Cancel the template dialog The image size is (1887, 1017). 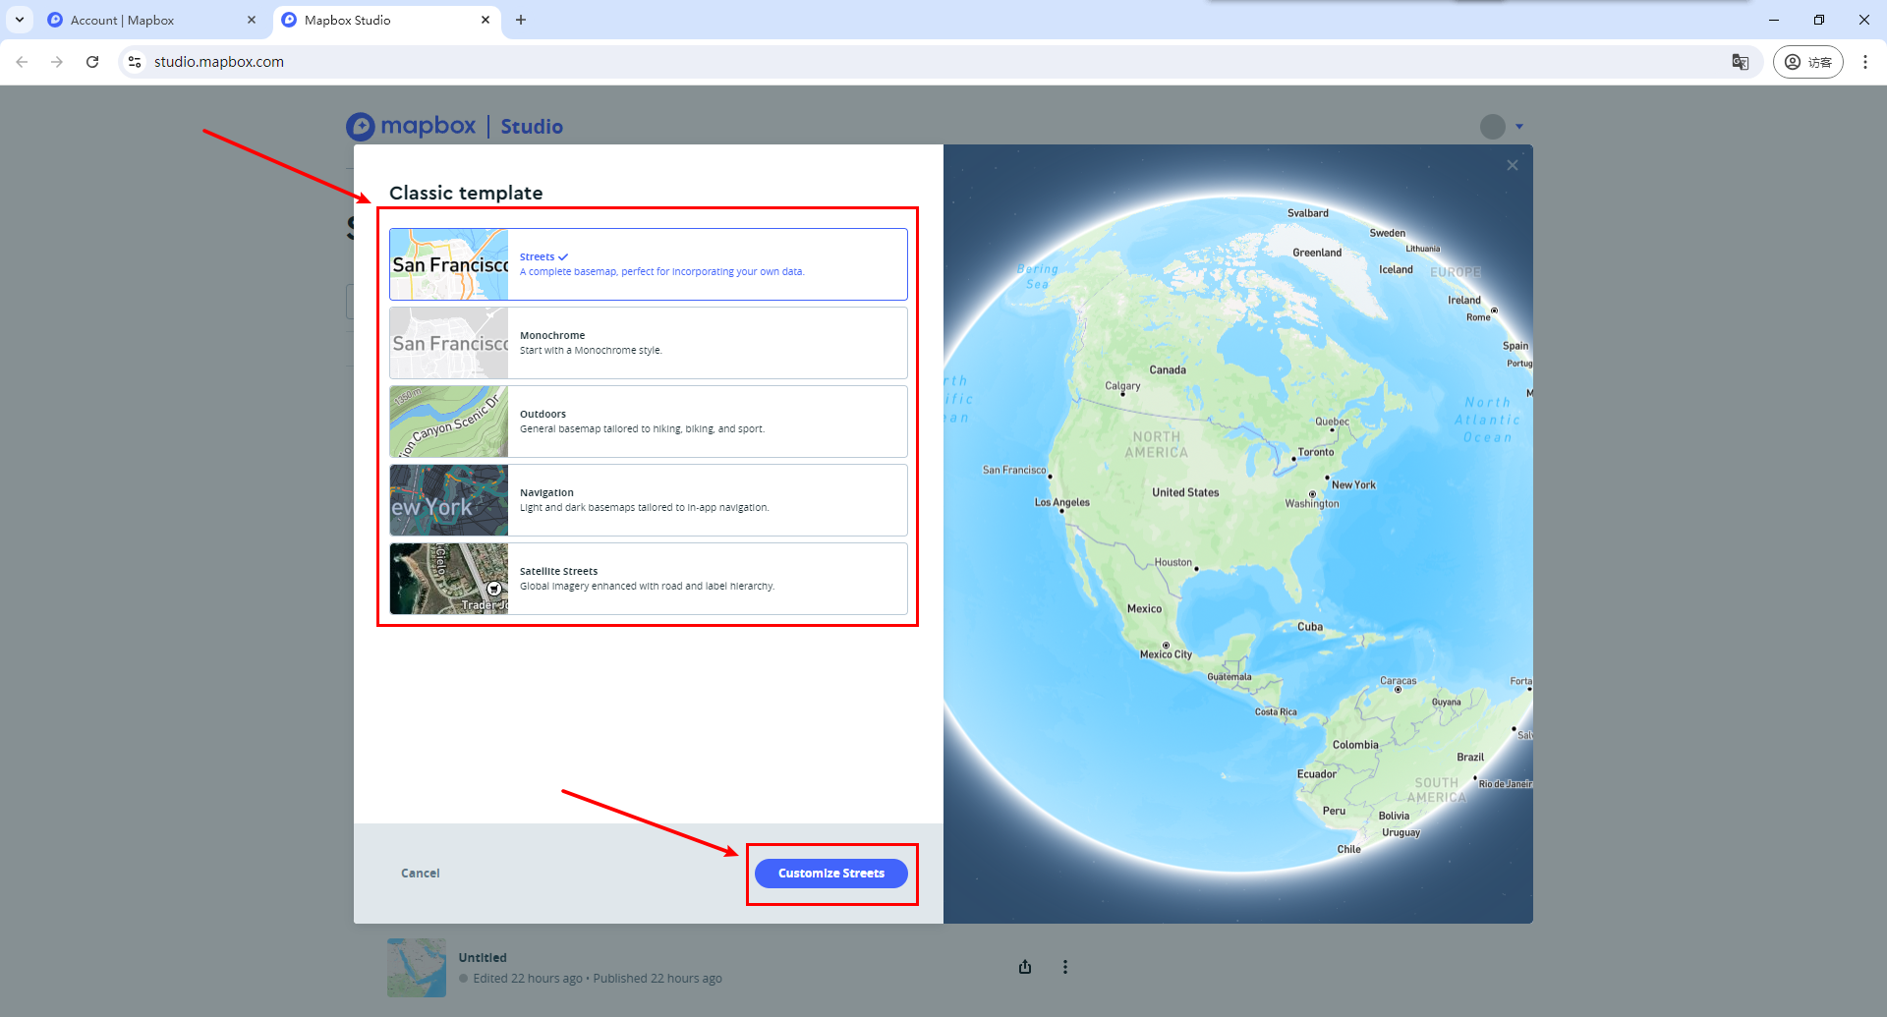(420, 874)
